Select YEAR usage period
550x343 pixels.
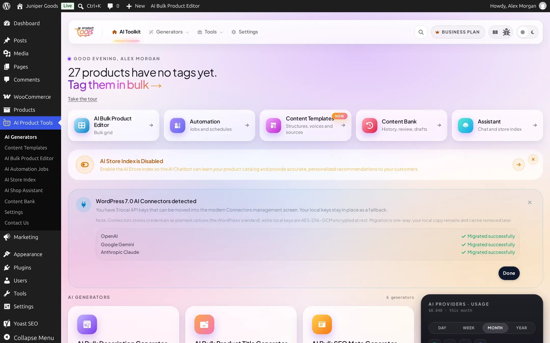coord(521,328)
